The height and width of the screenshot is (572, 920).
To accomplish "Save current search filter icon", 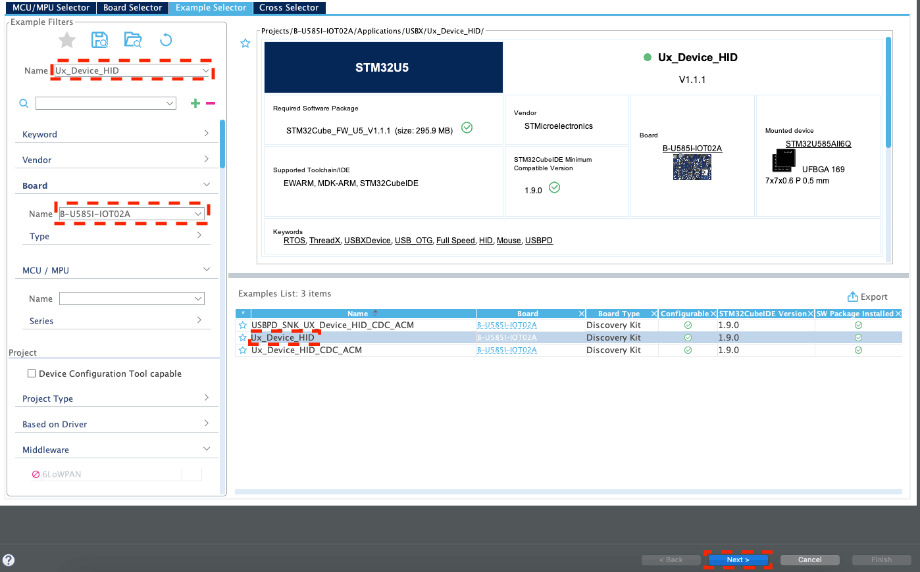I will coord(99,40).
